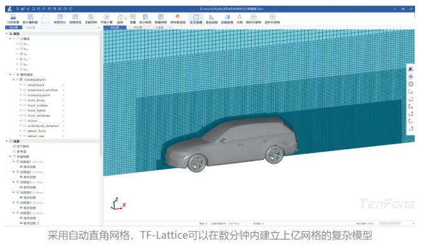Click the pan-move arrows icon in right view toolbar

coord(411,77)
